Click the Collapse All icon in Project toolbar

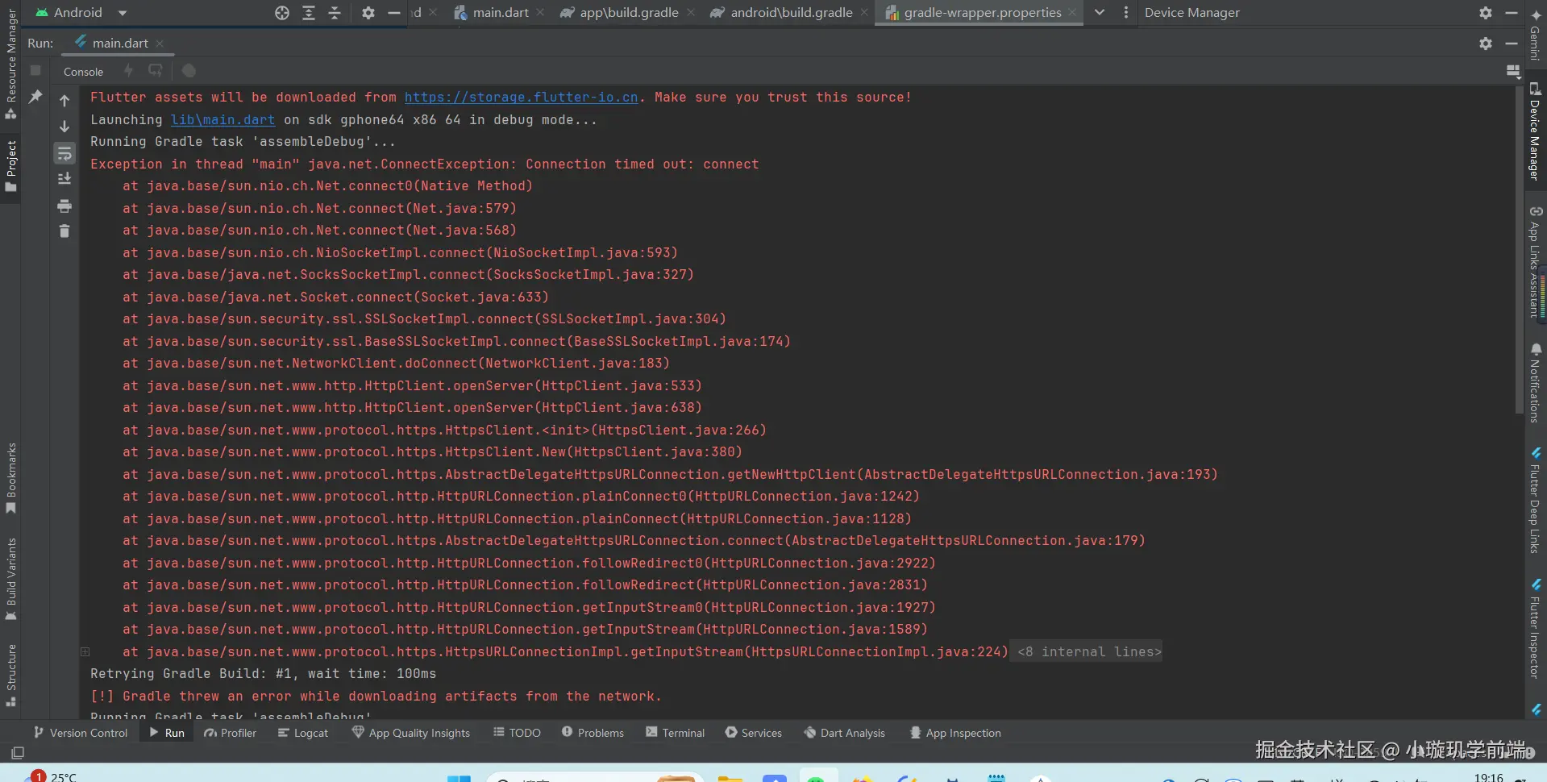point(335,13)
